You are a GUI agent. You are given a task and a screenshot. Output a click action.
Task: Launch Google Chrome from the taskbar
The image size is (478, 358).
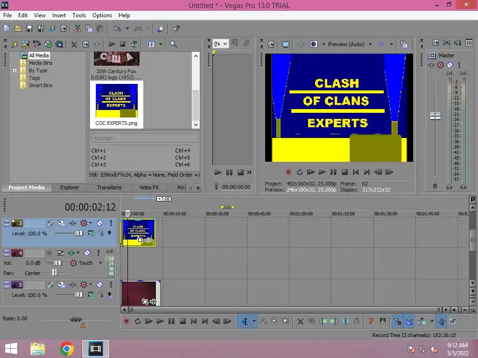(66, 349)
